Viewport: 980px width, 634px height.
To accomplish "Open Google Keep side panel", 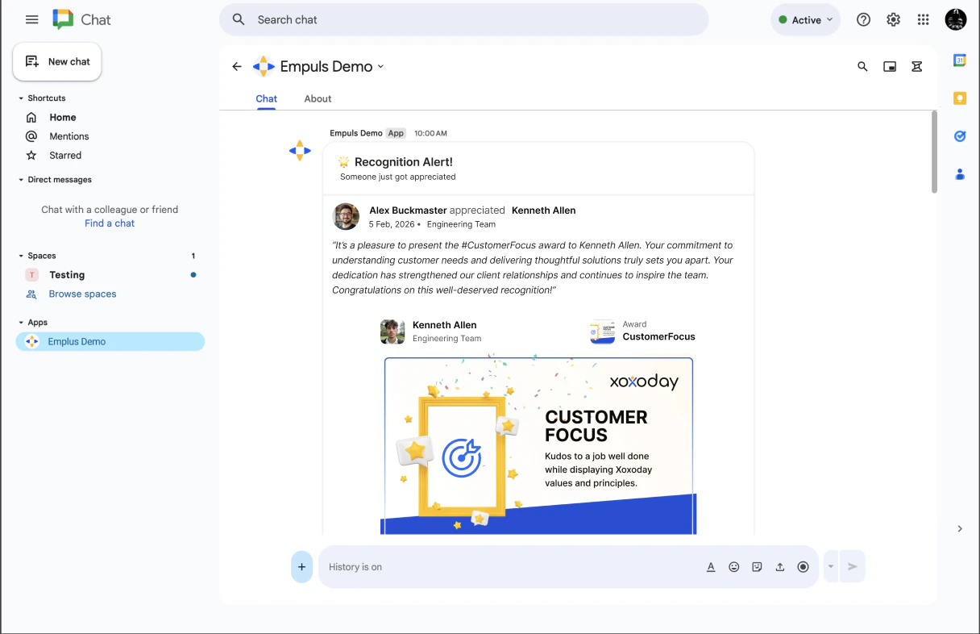I will click(x=960, y=98).
